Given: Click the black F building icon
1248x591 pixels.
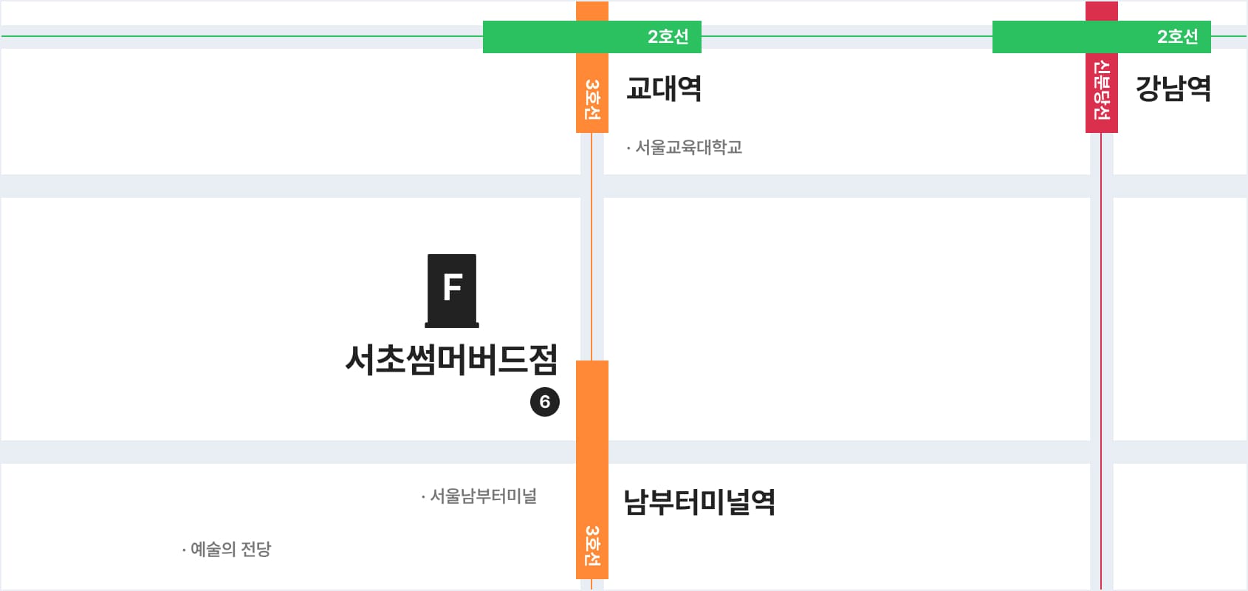Looking at the screenshot, I should point(452,290).
